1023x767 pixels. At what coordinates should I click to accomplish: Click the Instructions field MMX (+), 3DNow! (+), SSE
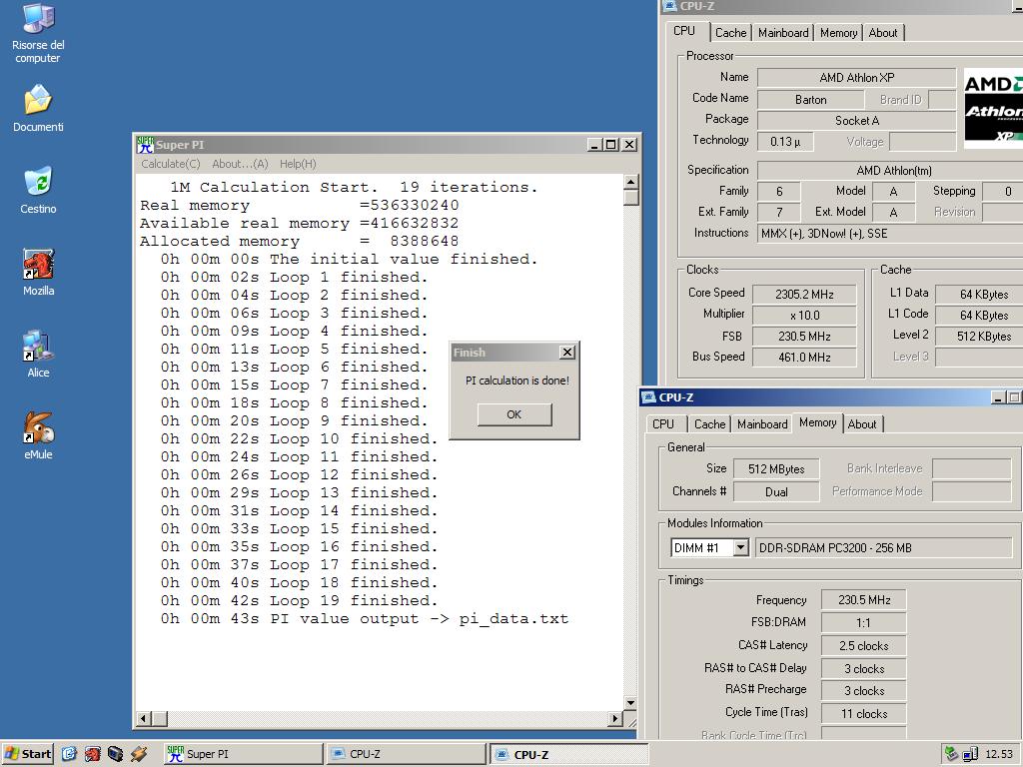[x=890, y=234]
